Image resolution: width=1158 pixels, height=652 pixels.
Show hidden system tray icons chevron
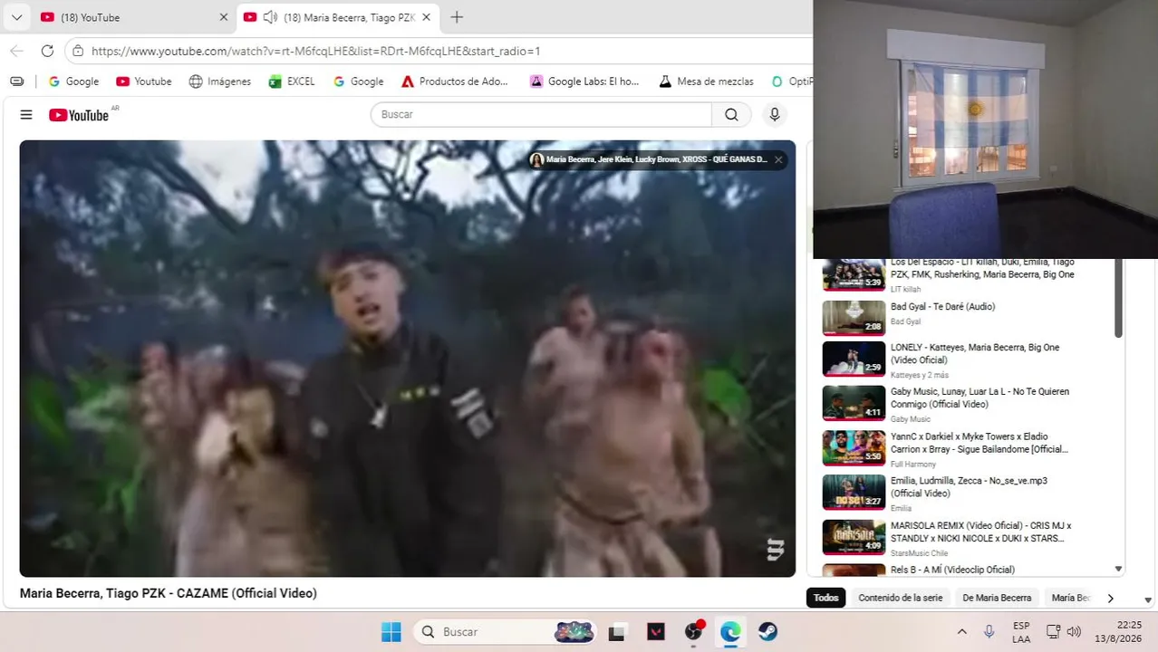[x=961, y=632]
